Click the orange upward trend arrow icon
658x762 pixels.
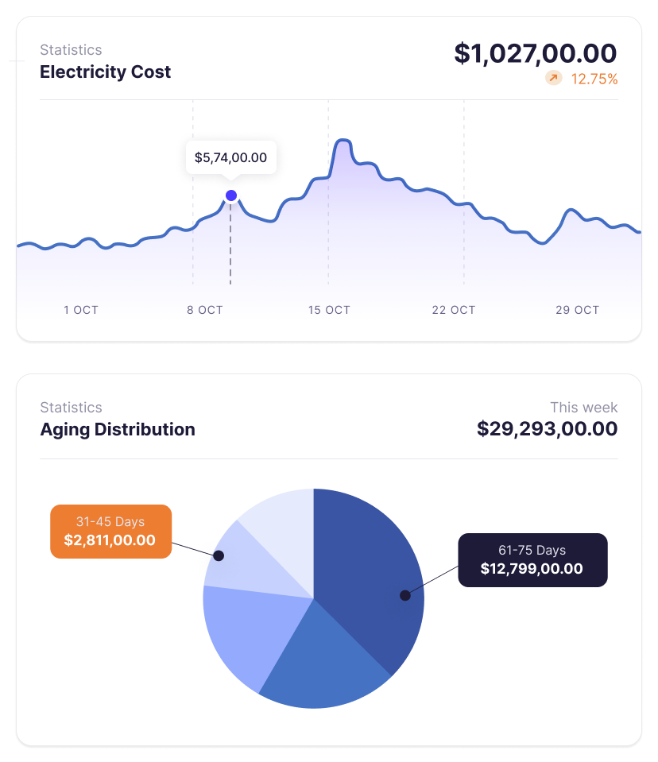(553, 78)
